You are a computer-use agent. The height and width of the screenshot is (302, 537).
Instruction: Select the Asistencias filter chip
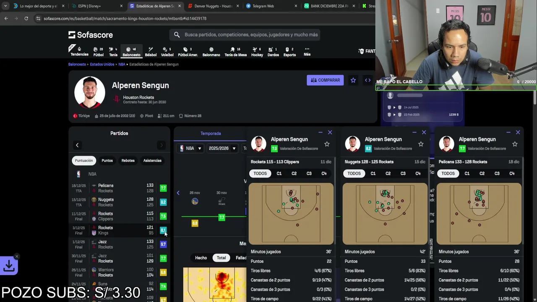tap(152, 161)
